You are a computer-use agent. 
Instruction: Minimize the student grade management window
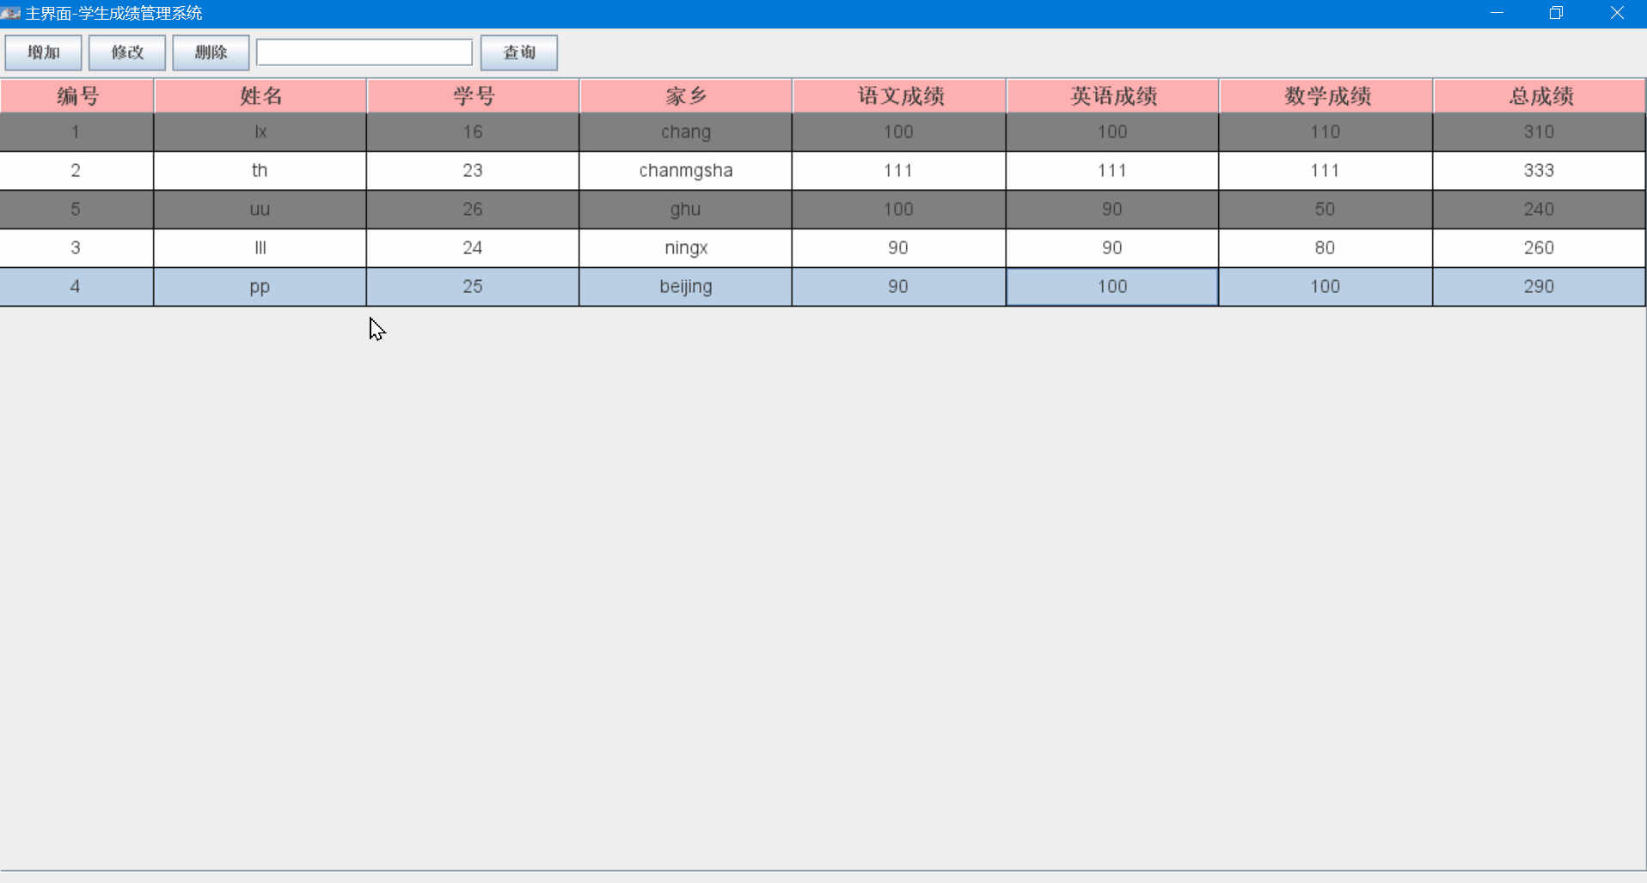point(1497,13)
